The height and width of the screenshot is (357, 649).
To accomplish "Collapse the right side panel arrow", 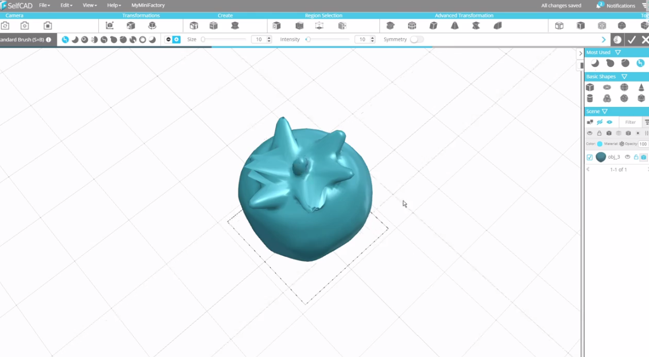I will click(580, 53).
